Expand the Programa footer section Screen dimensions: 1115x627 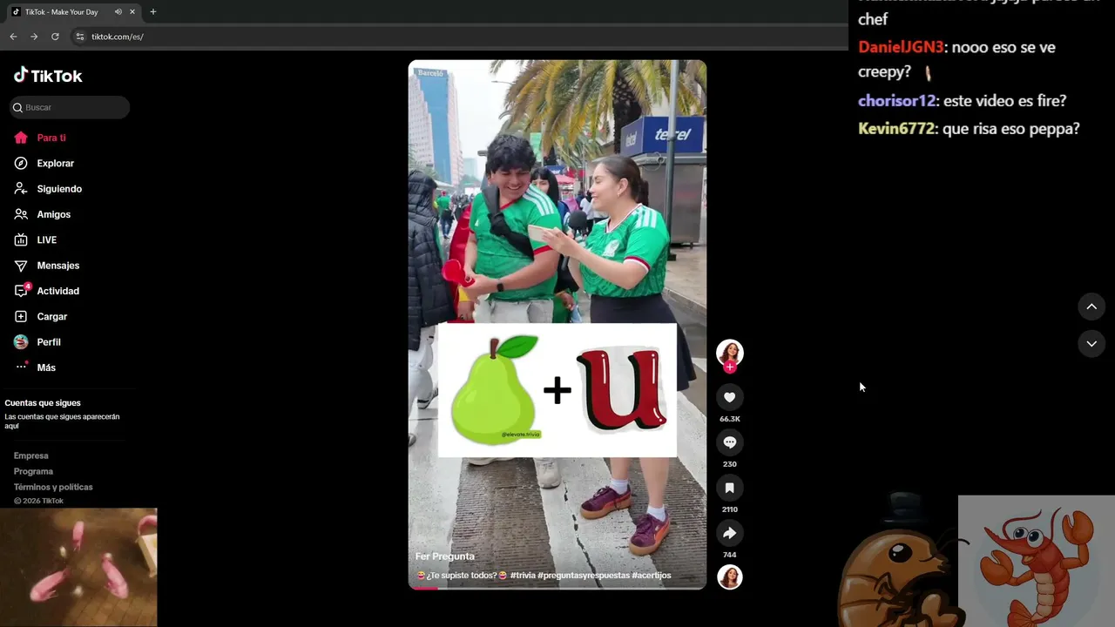(x=33, y=471)
